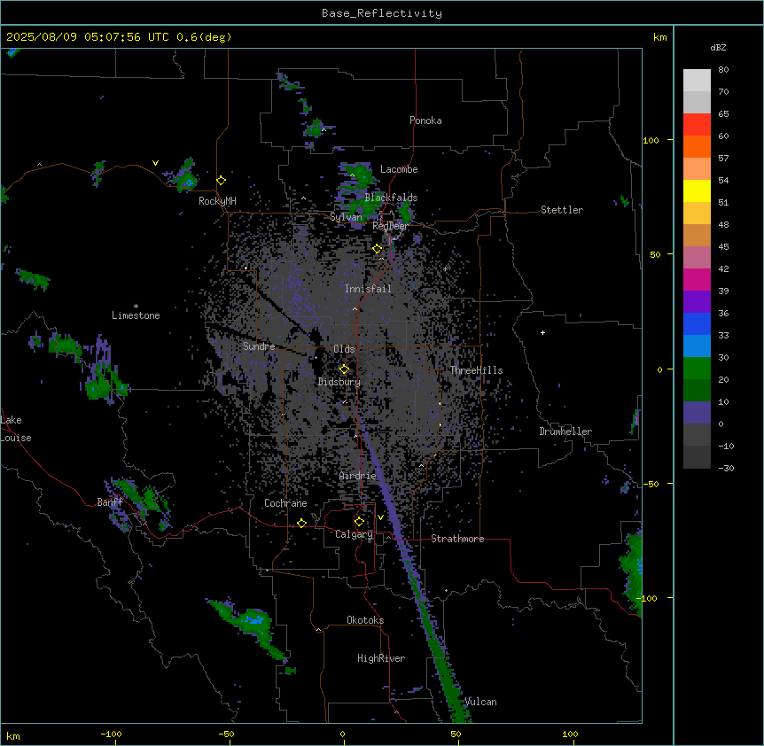The width and height of the screenshot is (764, 746).
Task: Select the purple 39-36 dBZ legend color
Action: (x=697, y=302)
